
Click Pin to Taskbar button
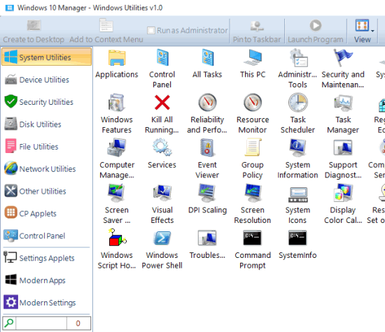[257, 32]
